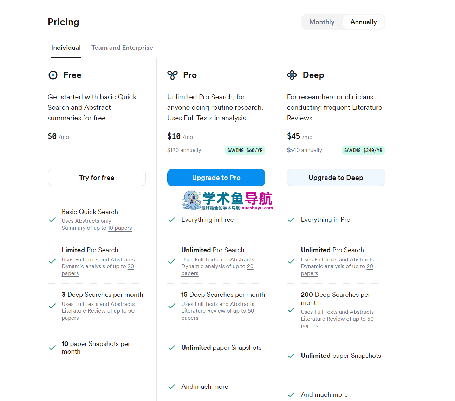This screenshot has width=455, height=401.
Task: Click the Pro plan icon
Action: (173, 75)
